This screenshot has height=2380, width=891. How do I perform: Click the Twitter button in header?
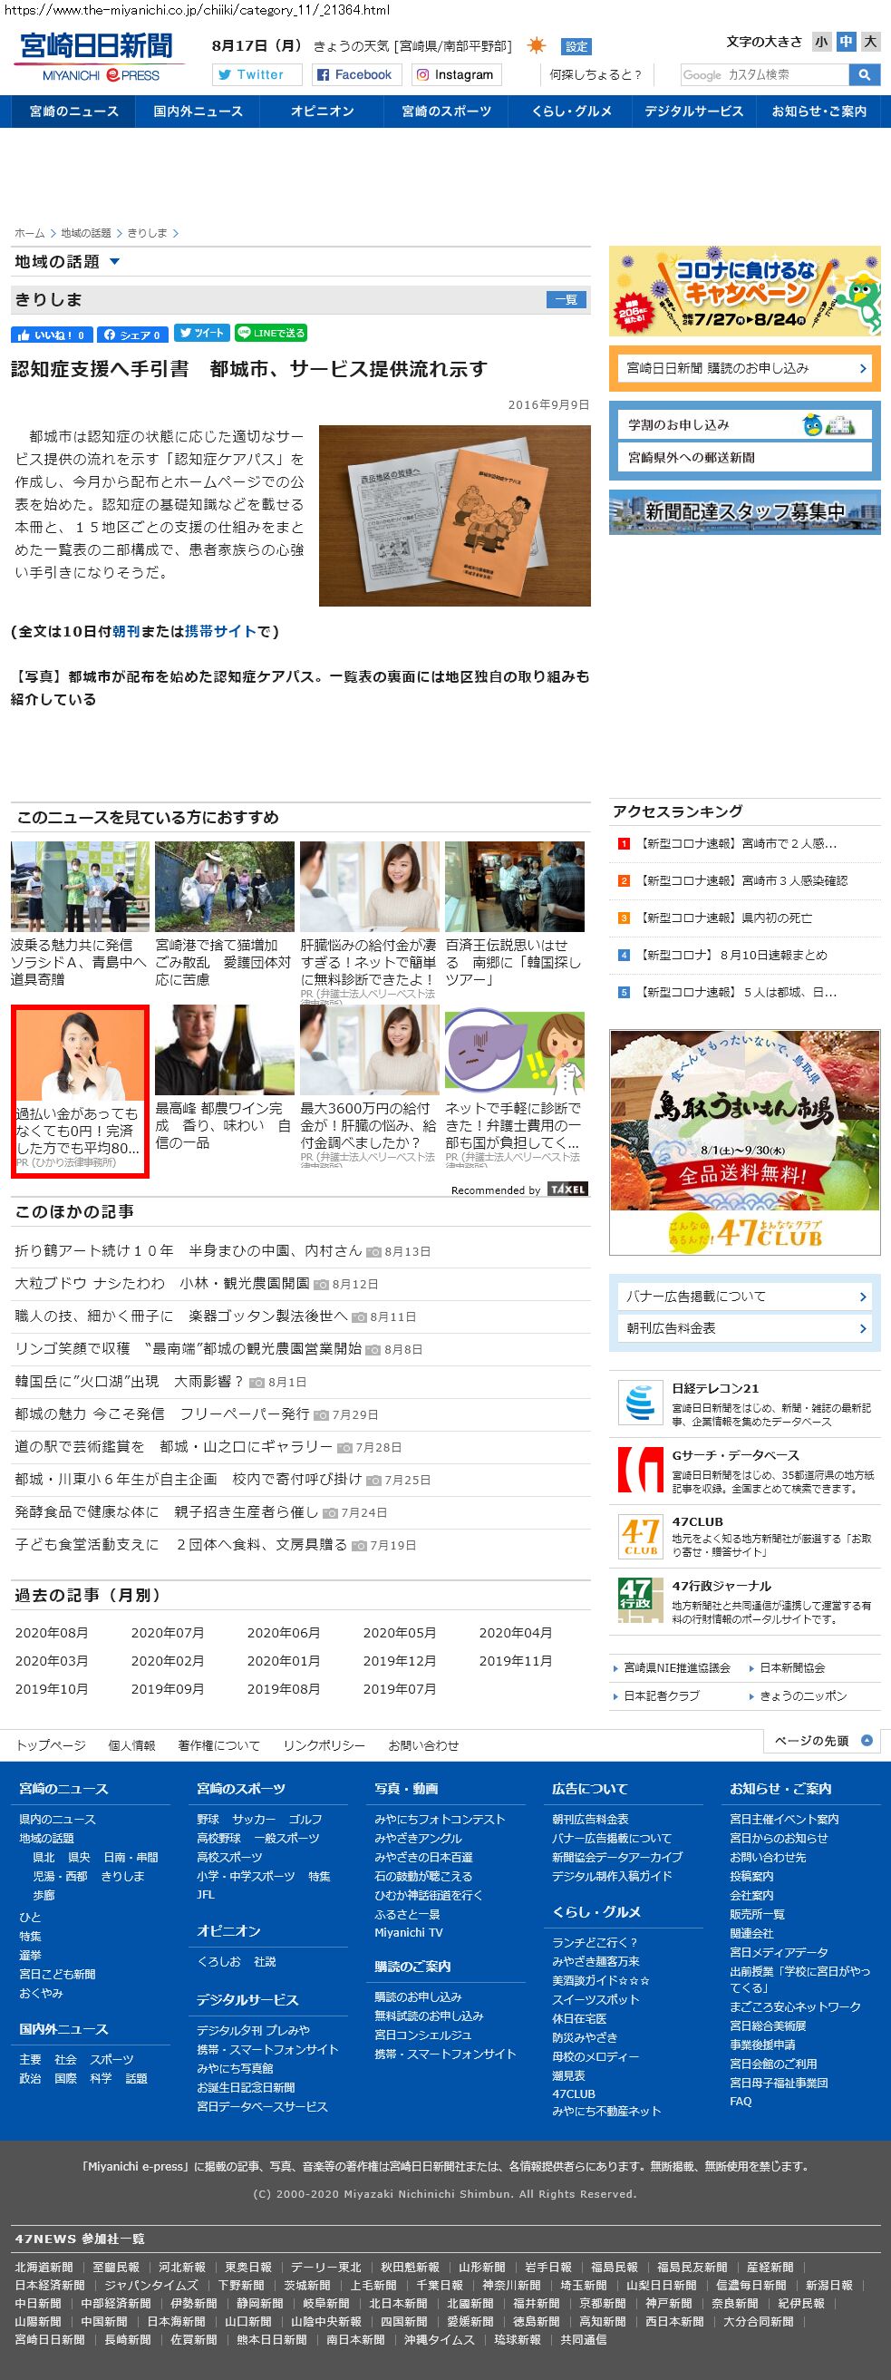[257, 75]
